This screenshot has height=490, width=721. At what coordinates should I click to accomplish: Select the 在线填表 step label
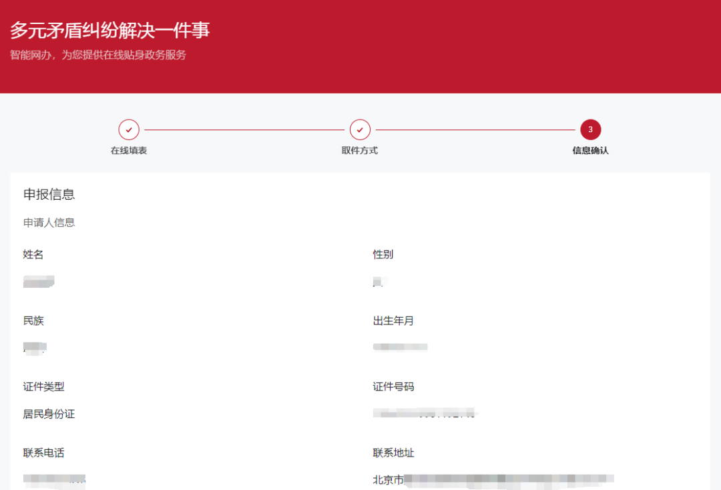(x=129, y=150)
